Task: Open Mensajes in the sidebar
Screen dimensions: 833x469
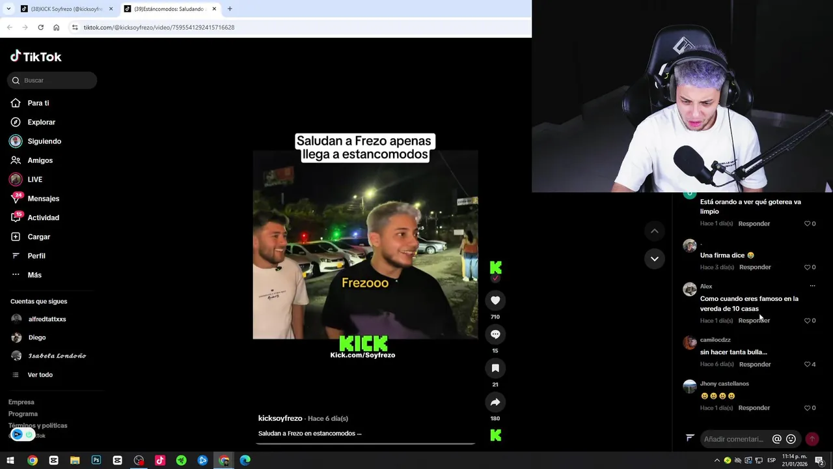Action: (34, 199)
